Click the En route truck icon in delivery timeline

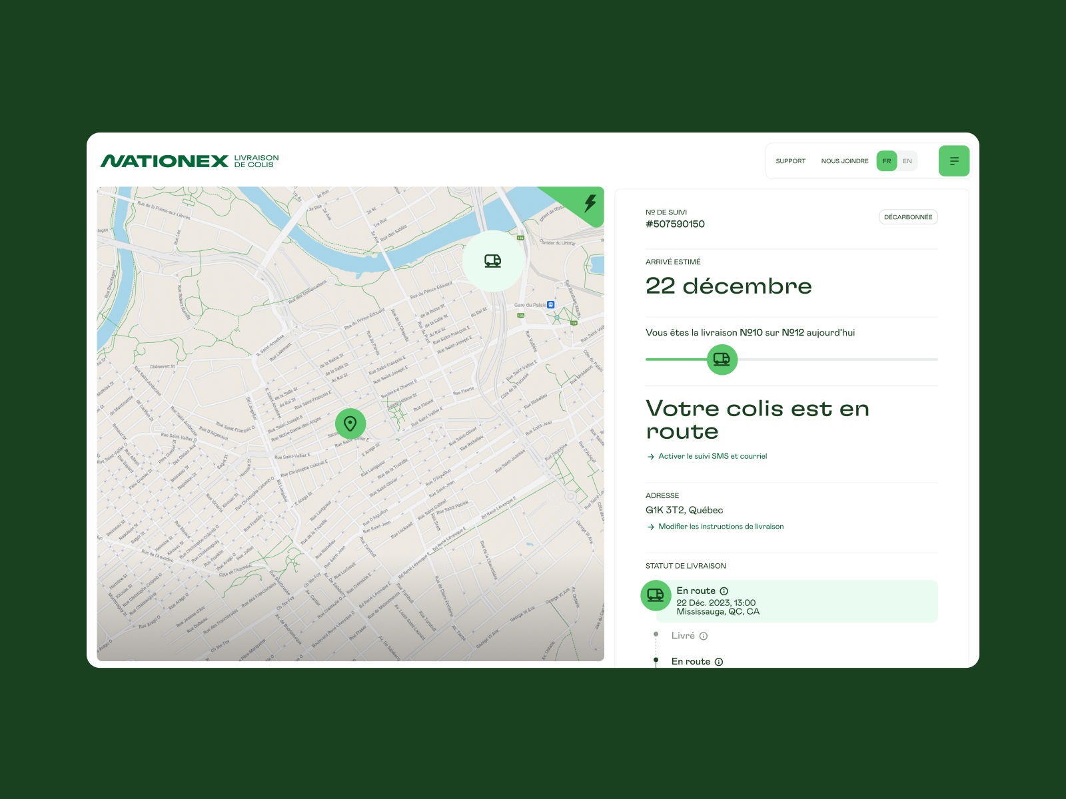pos(656,595)
